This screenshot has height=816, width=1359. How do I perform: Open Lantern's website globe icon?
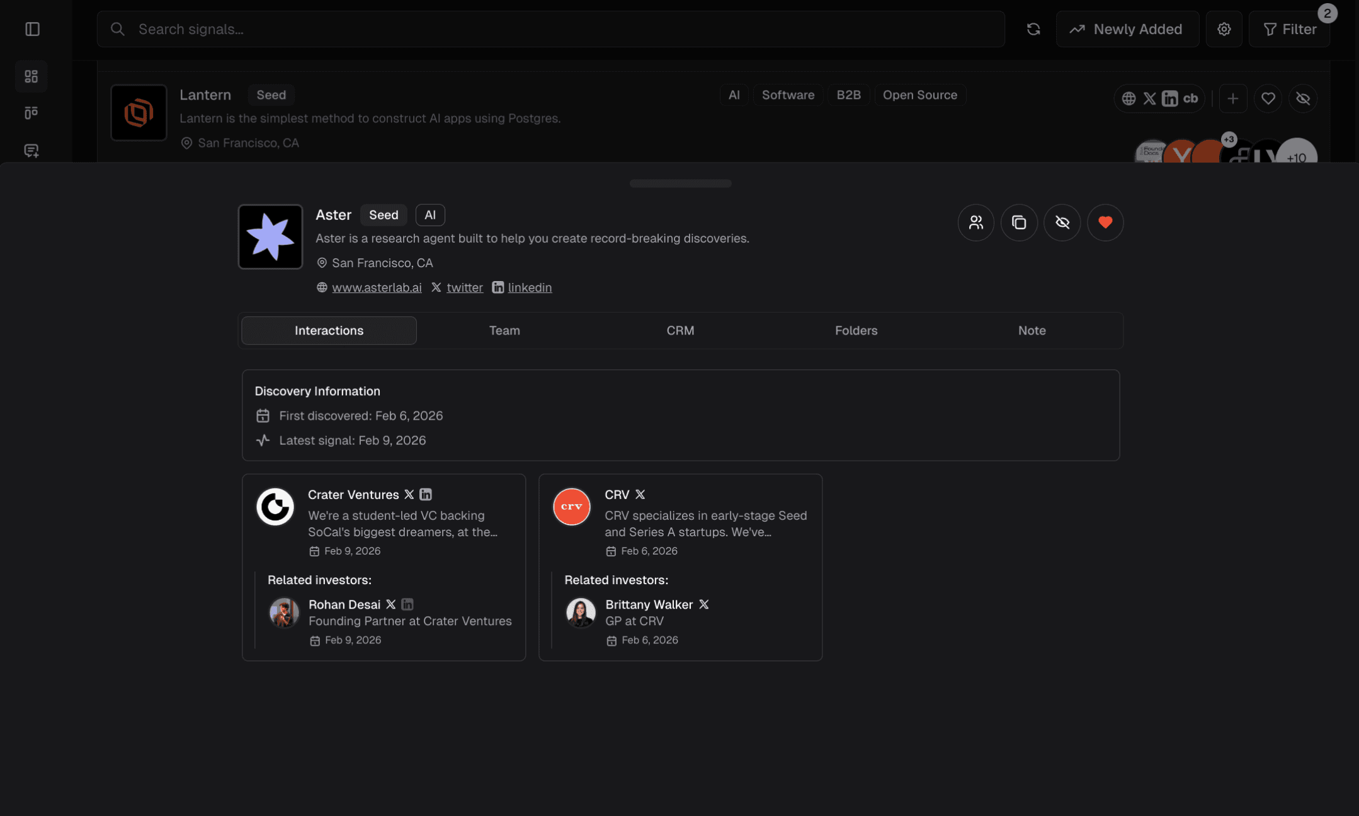[1129, 98]
